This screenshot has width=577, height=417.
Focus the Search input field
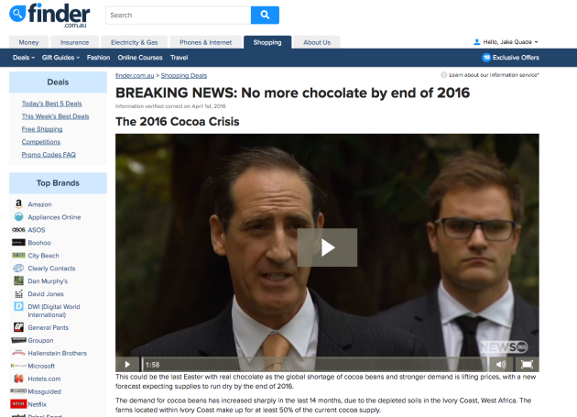click(178, 15)
